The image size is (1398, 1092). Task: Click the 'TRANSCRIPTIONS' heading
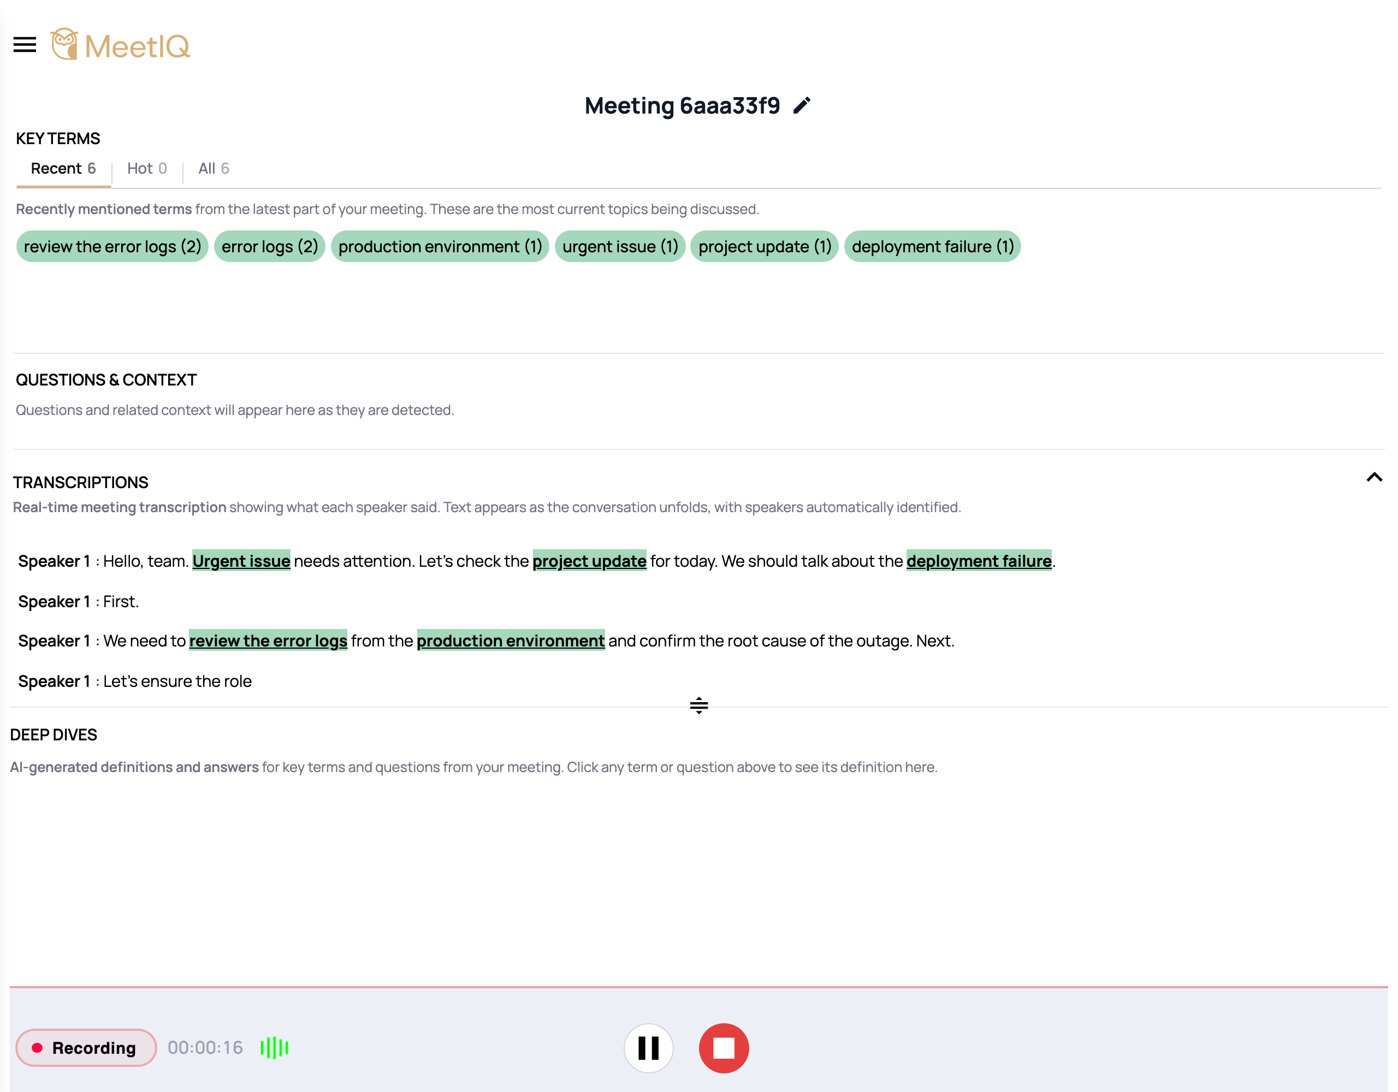81,482
